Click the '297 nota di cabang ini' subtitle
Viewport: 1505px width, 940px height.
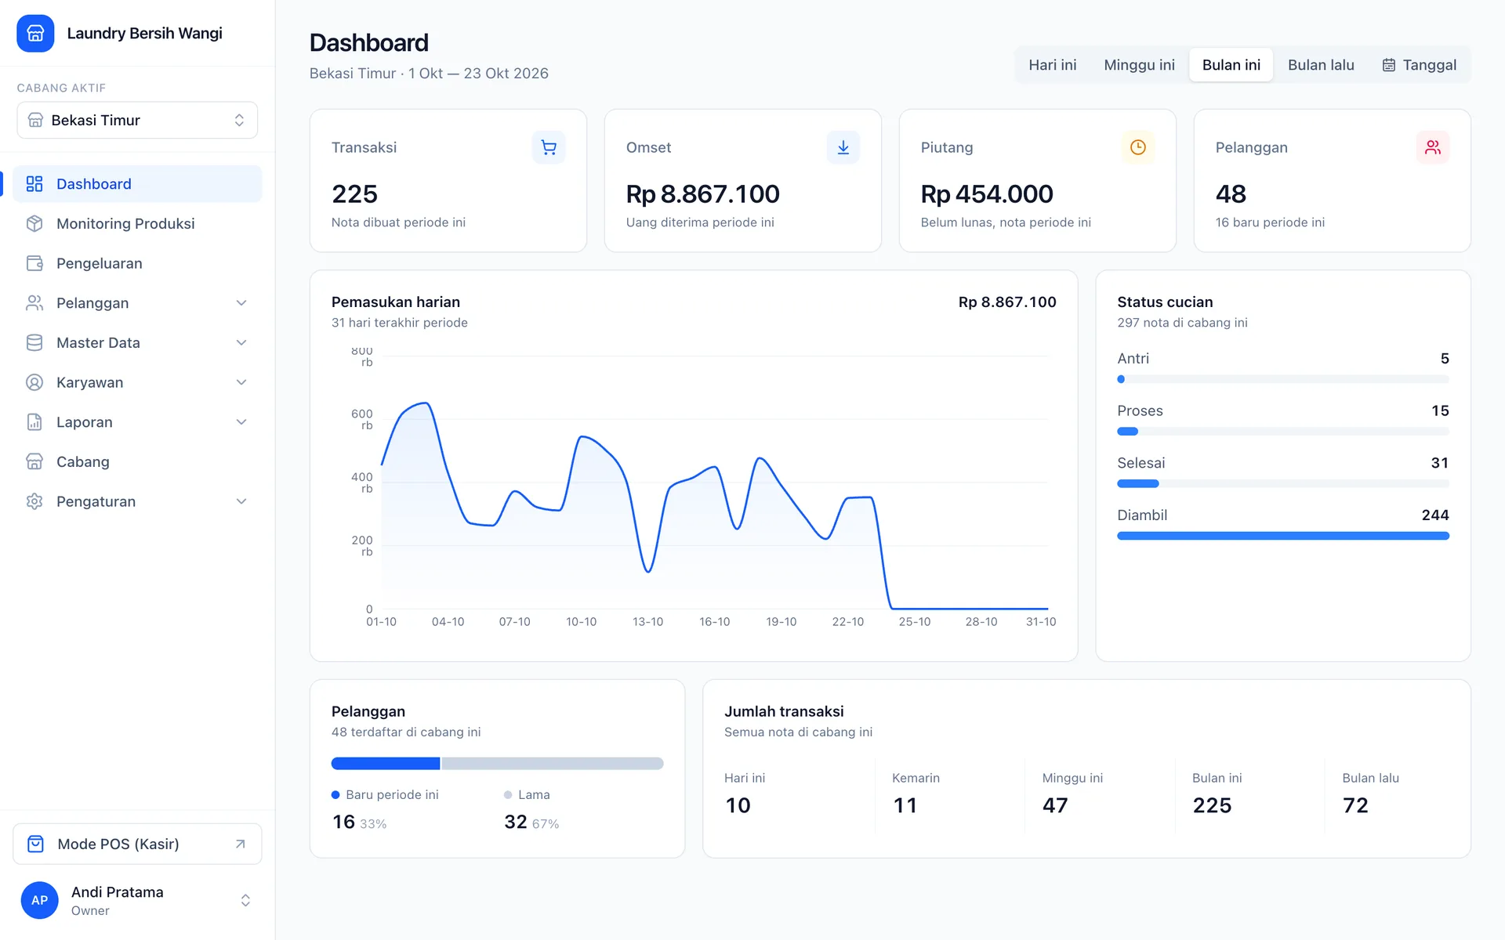coord(1182,323)
